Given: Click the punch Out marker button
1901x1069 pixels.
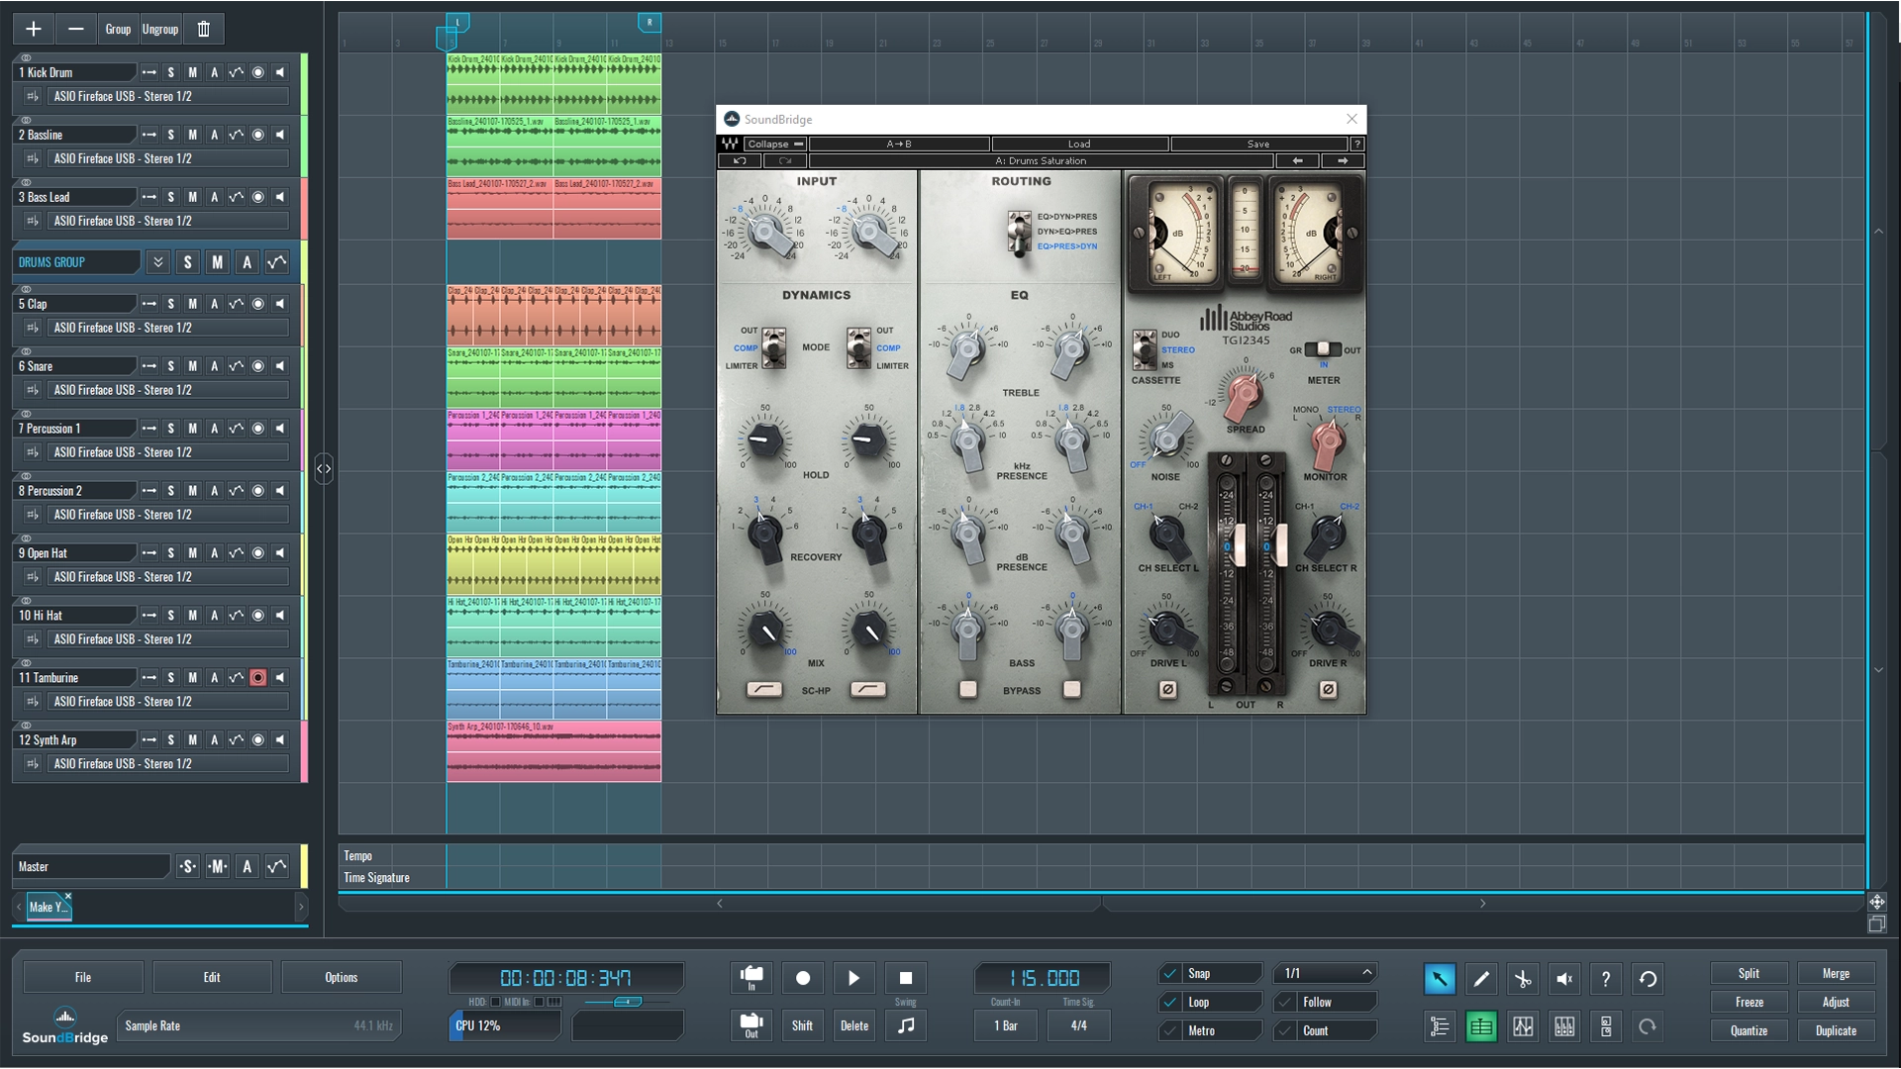Looking at the screenshot, I should (751, 1025).
